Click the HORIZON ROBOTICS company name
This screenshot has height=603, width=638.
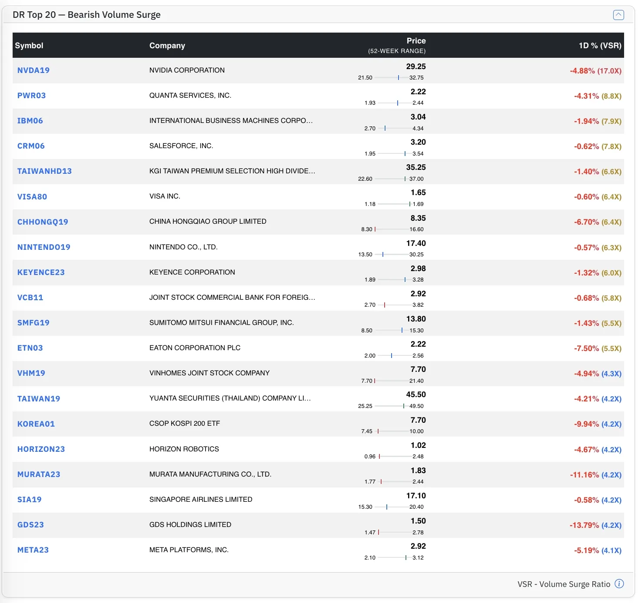tap(184, 449)
